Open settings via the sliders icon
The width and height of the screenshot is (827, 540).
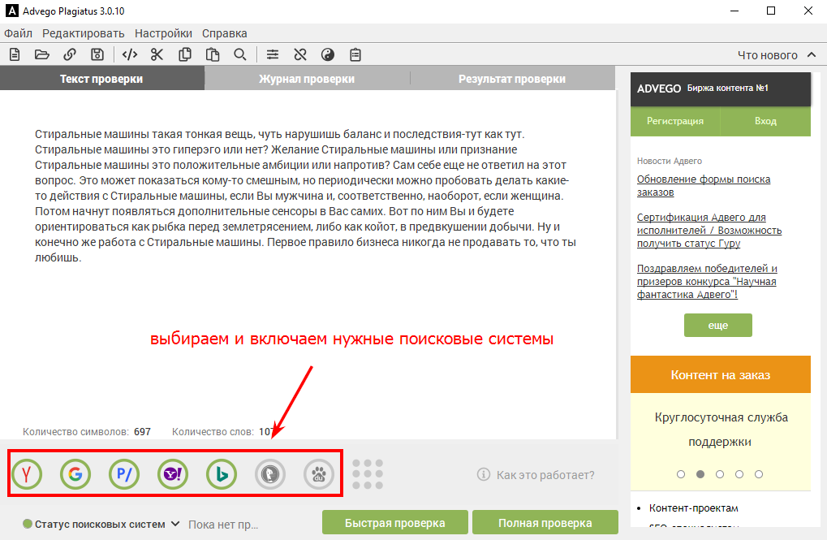click(x=273, y=54)
